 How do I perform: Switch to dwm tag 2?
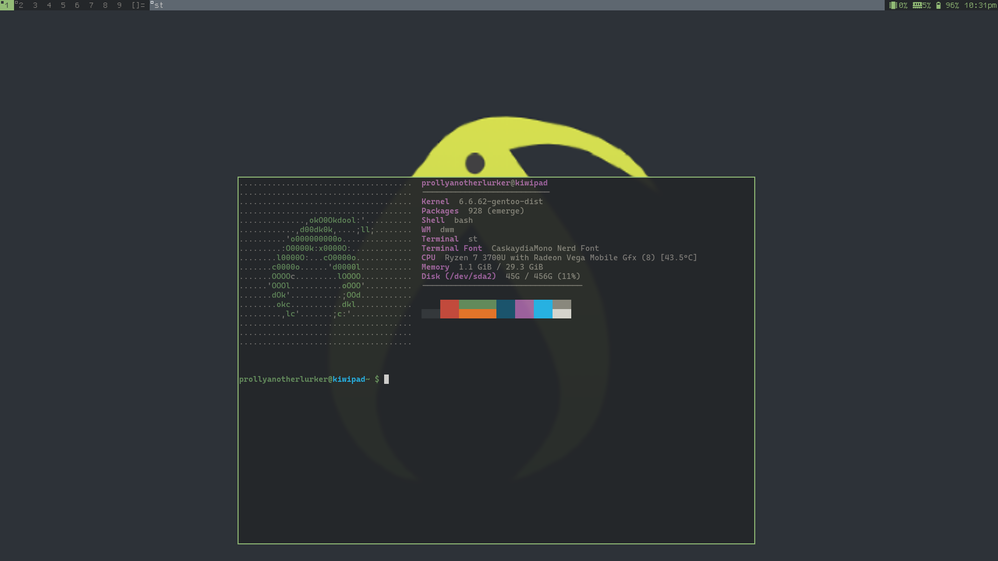click(x=21, y=5)
